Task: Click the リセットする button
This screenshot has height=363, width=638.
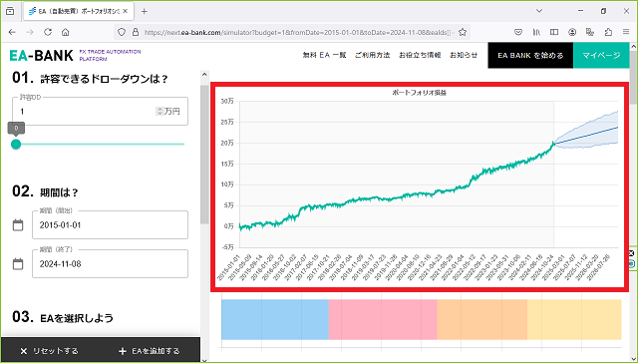Action: (x=49, y=351)
